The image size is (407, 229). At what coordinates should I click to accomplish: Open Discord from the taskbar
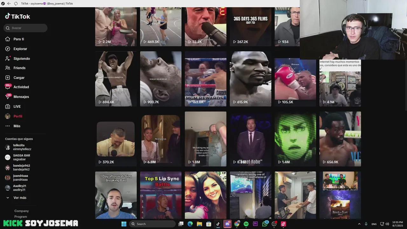point(227,224)
